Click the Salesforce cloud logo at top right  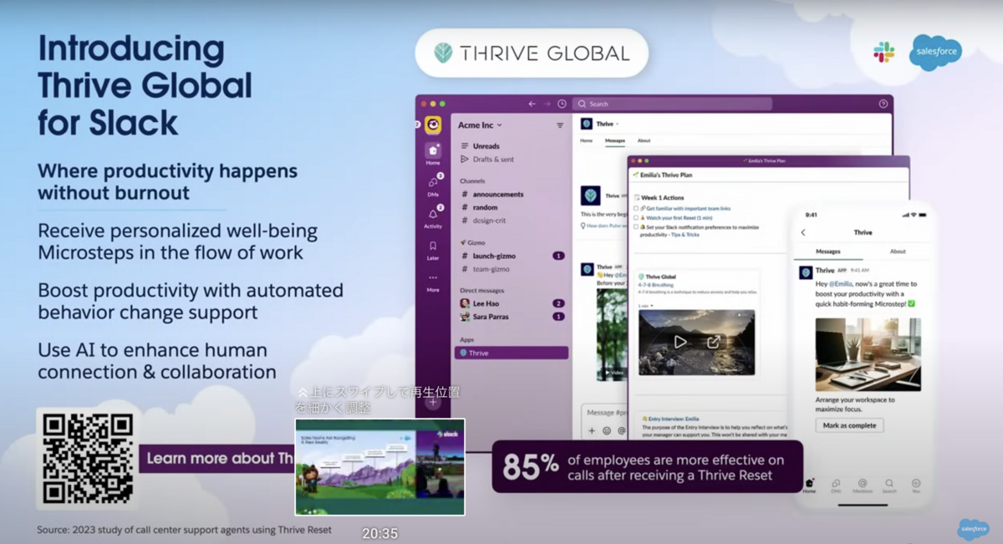(x=935, y=53)
